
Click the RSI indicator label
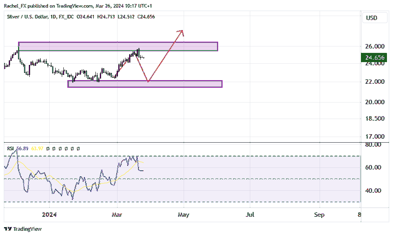[10, 149]
